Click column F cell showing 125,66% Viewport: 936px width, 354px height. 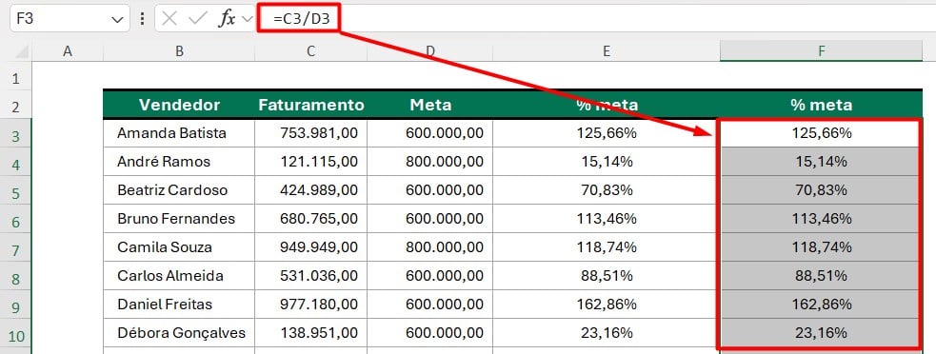pos(822,133)
